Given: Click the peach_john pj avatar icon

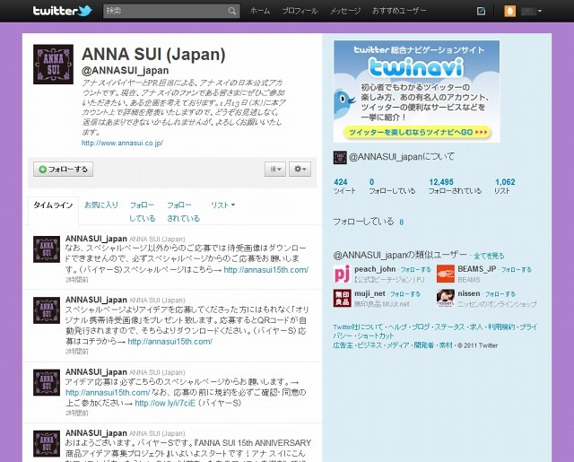Looking at the screenshot, I should tap(342, 274).
